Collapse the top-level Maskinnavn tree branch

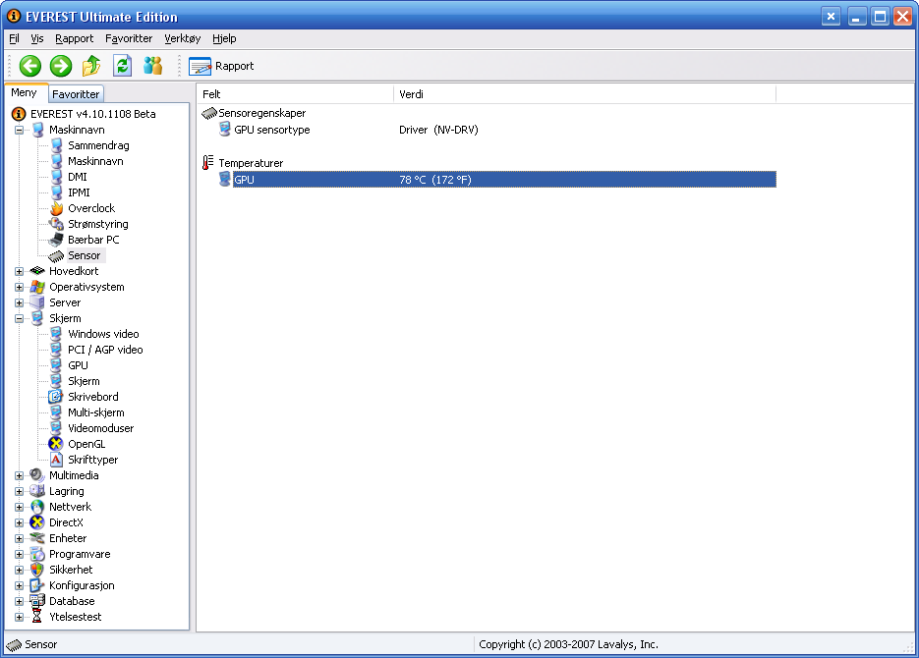pos(20,130)
